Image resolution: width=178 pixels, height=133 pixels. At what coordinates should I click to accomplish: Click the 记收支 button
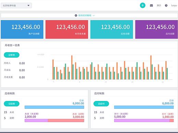12,55
